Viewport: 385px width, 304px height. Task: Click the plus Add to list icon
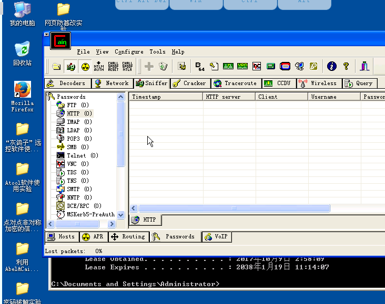click(149, 67)
